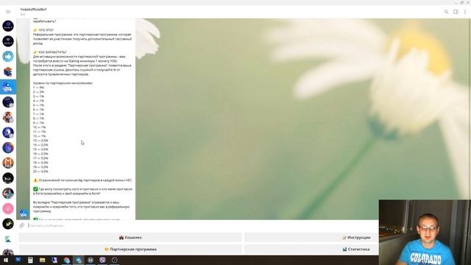Click the '12 — 1%' level row
The height and width of the screenshot is (265, 471).
[x=39, y=136]
